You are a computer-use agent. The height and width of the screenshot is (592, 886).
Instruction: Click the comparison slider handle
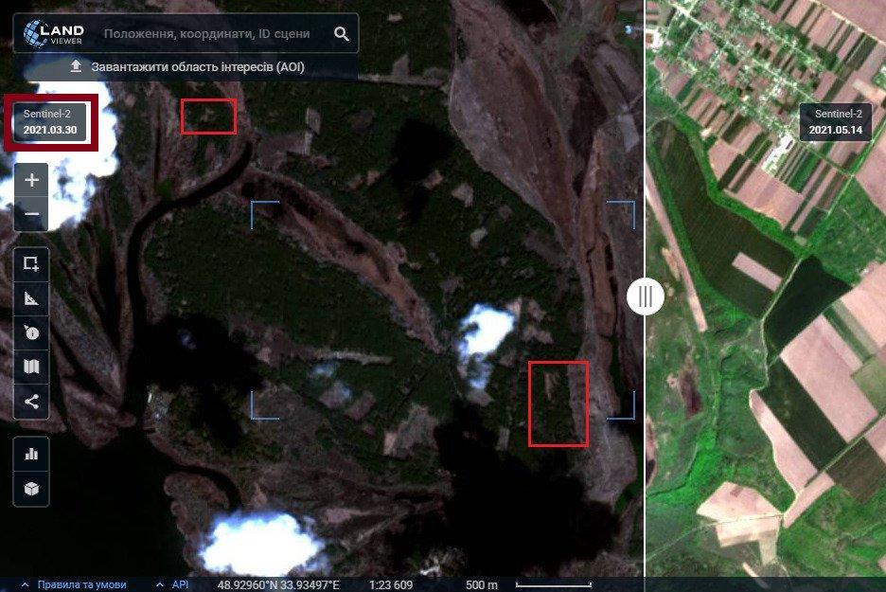645,296
